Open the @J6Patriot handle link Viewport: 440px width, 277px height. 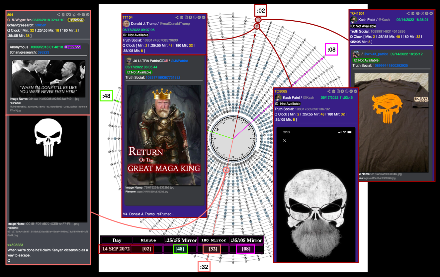(x=180, y=61)
